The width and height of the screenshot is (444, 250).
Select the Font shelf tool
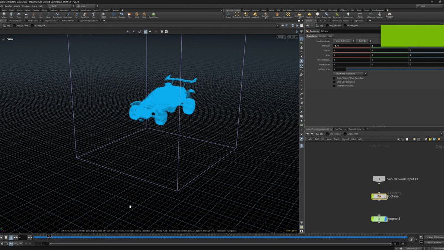[x=94, y=15]
